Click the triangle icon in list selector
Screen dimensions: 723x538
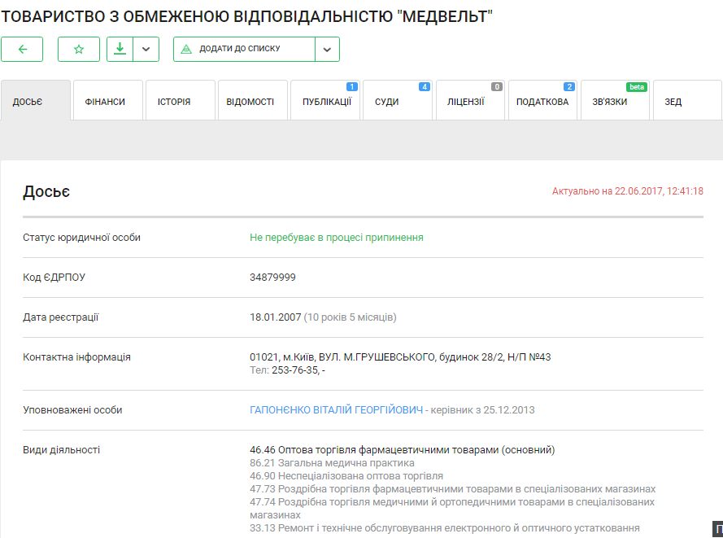coord(186,49)
